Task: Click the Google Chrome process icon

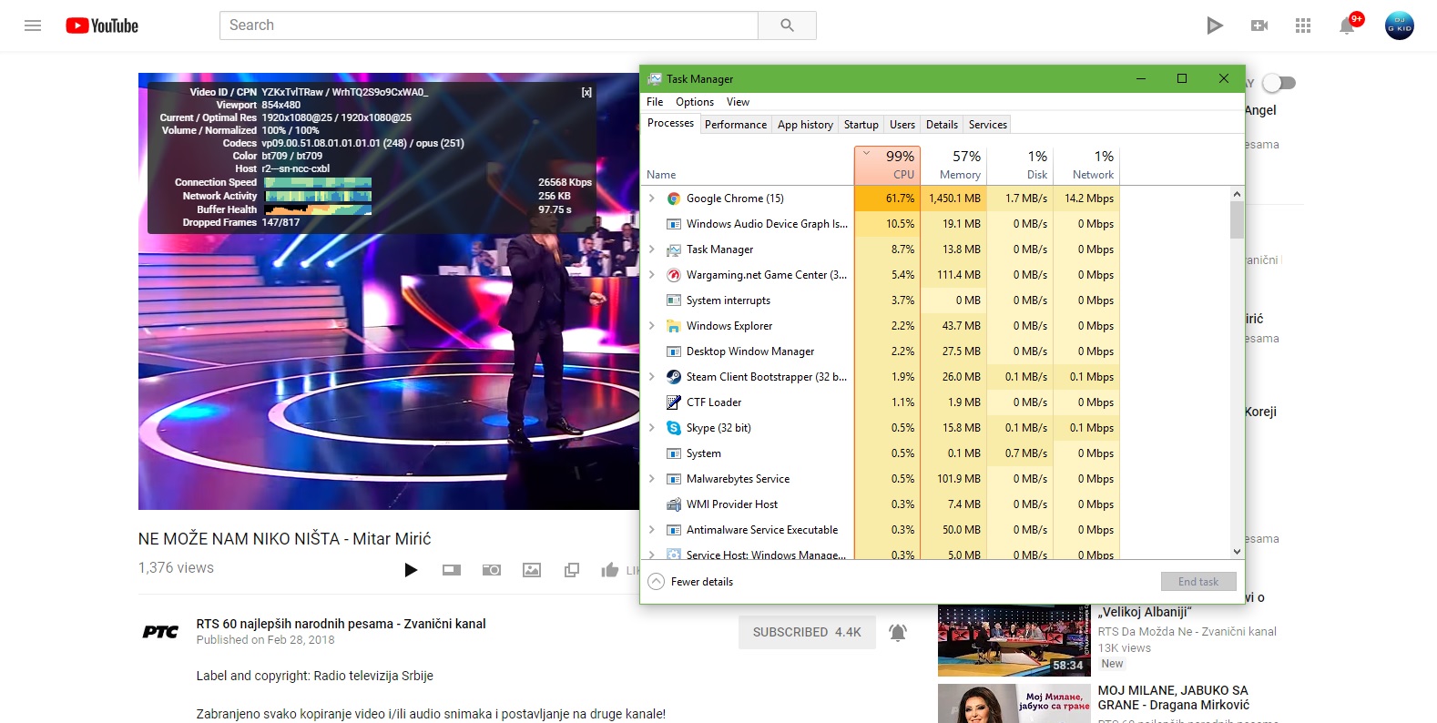Action: (x=674, y=199)
